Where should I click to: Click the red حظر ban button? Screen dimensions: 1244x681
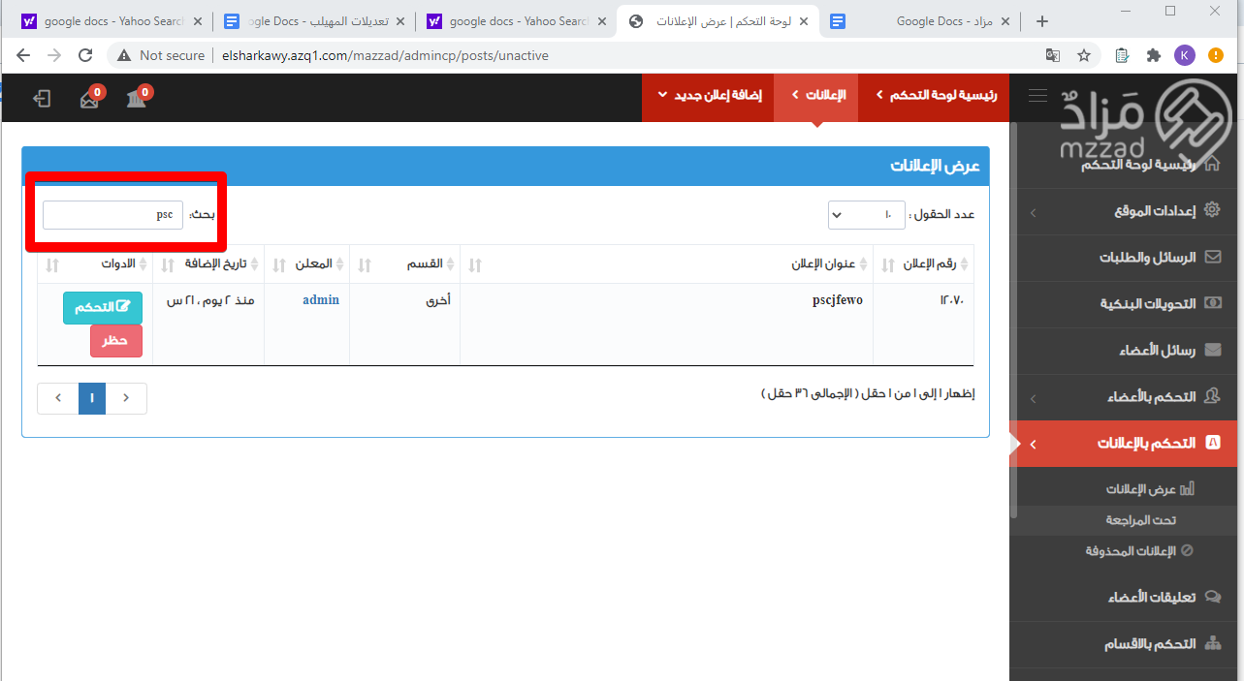[115, 341]
